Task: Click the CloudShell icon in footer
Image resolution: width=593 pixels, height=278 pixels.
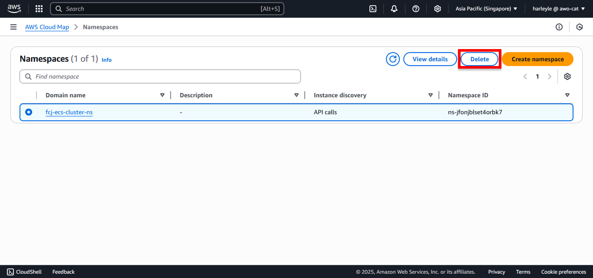Action: pyautogui.click(x=10, y=272)
